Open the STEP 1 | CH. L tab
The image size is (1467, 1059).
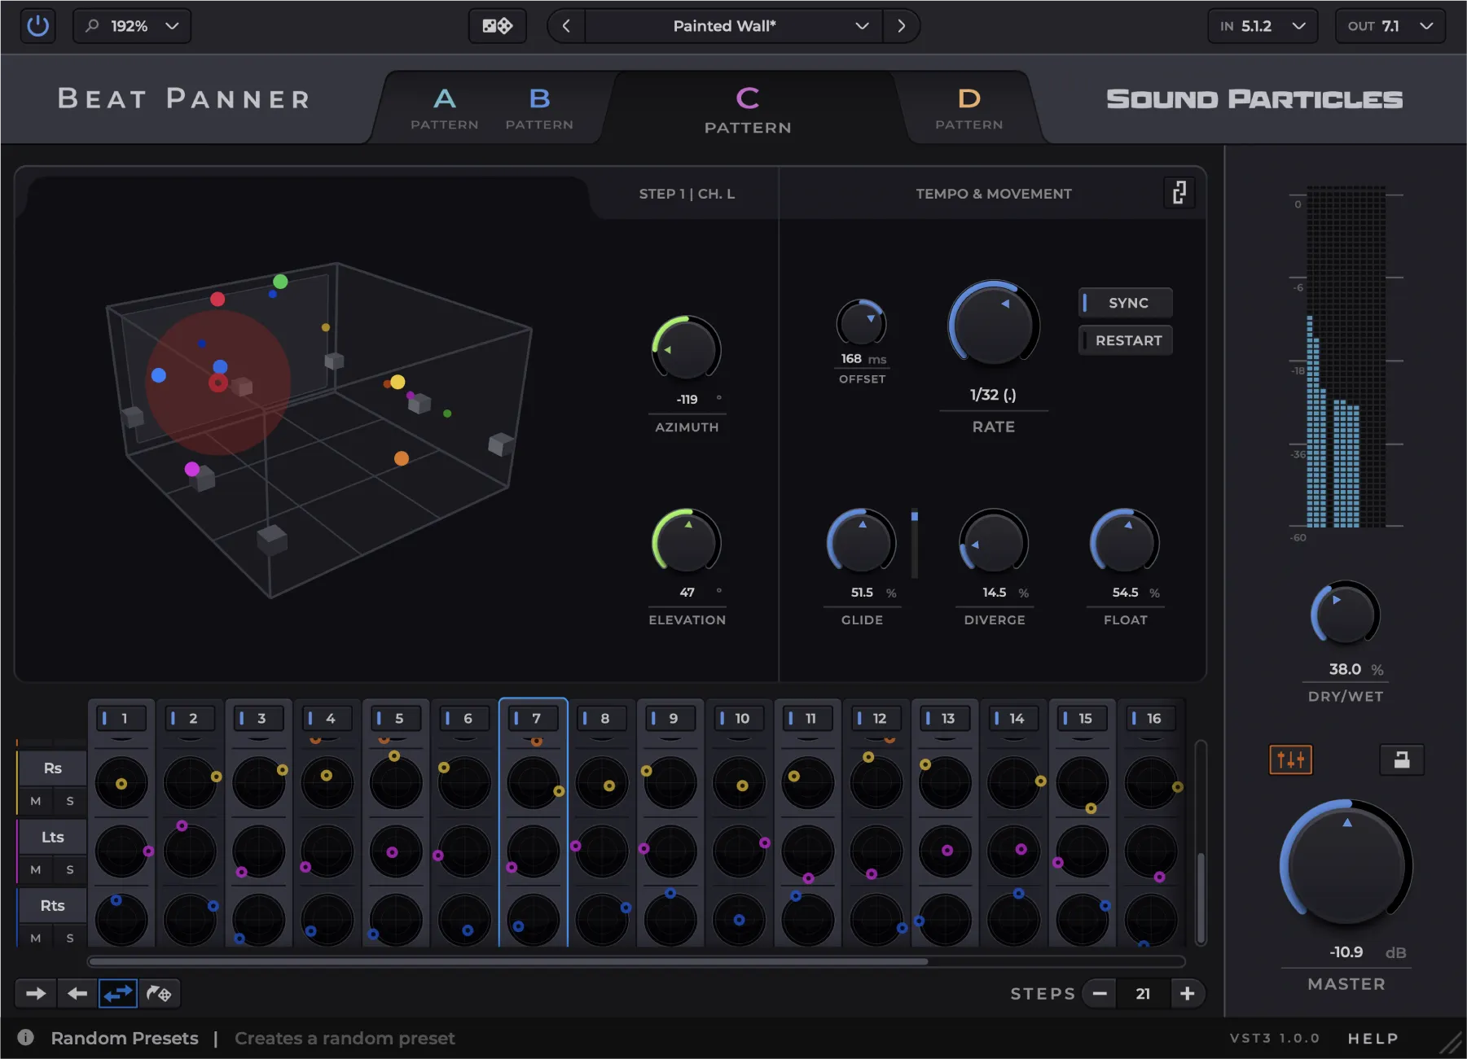(687, 194)
